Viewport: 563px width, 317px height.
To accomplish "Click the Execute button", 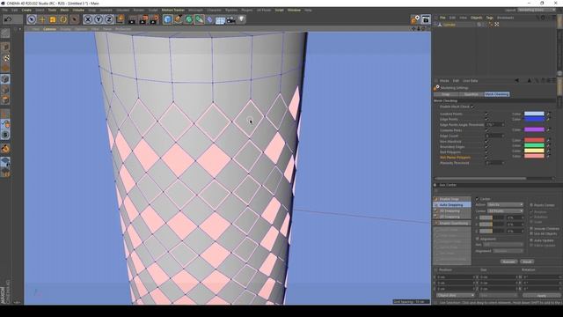I will click(x=508, y=262).
